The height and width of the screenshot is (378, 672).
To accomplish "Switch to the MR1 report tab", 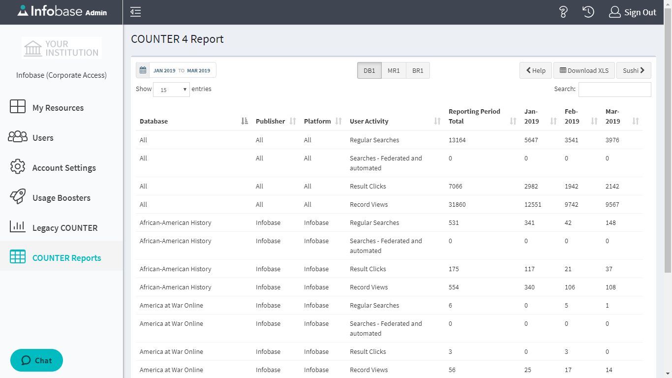I will [394, 70].
